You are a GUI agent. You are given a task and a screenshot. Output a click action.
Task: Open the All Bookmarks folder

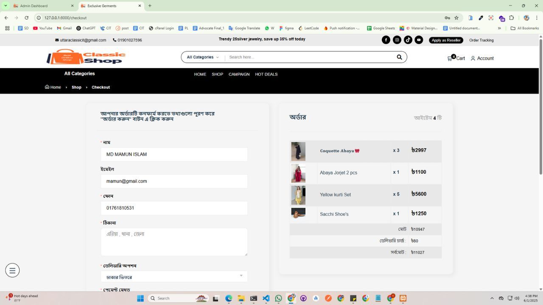[525, 28]
